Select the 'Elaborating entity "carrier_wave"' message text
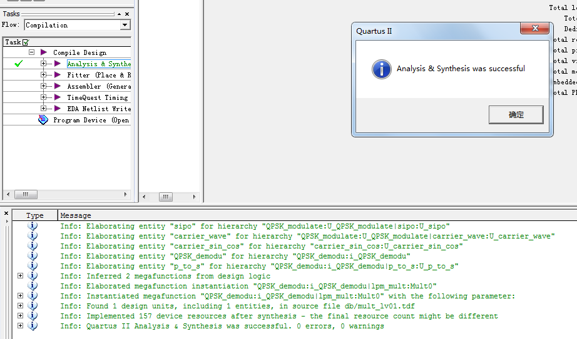The width and height of the screenshot is (577, 339). tap(308, 236)
